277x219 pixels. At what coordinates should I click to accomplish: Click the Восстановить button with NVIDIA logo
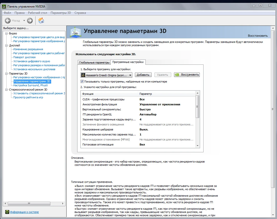pyautogui.click(x=187, y=75)
